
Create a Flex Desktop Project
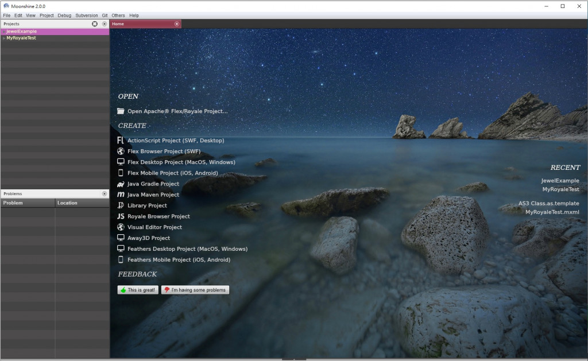pos(181,162)
